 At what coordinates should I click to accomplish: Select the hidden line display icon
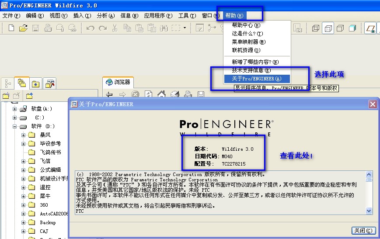pos(328,28)
